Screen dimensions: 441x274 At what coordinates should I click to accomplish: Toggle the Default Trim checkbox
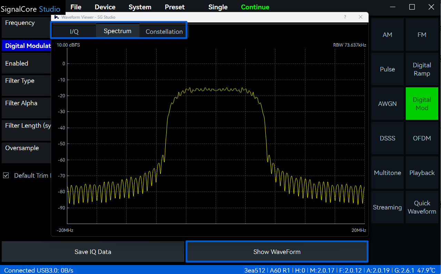6,175
